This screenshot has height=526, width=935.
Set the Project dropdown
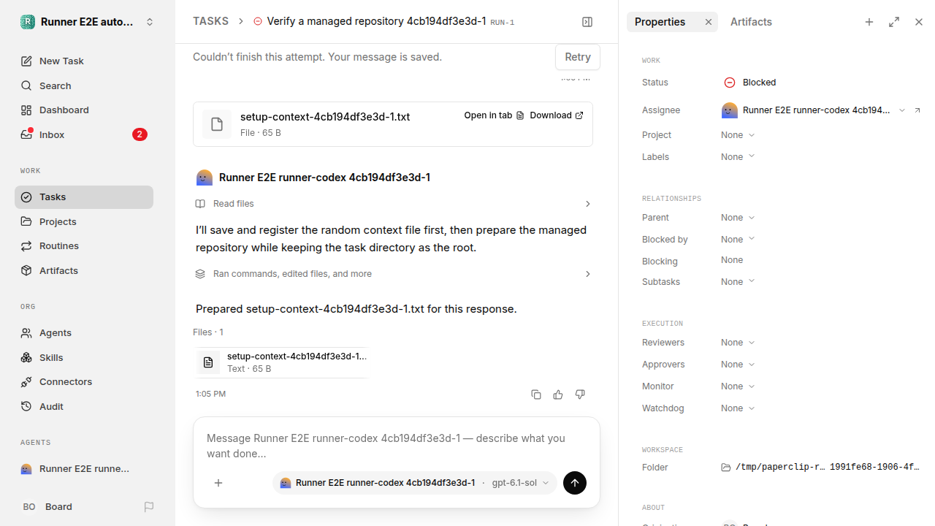[x=738, y=135]
